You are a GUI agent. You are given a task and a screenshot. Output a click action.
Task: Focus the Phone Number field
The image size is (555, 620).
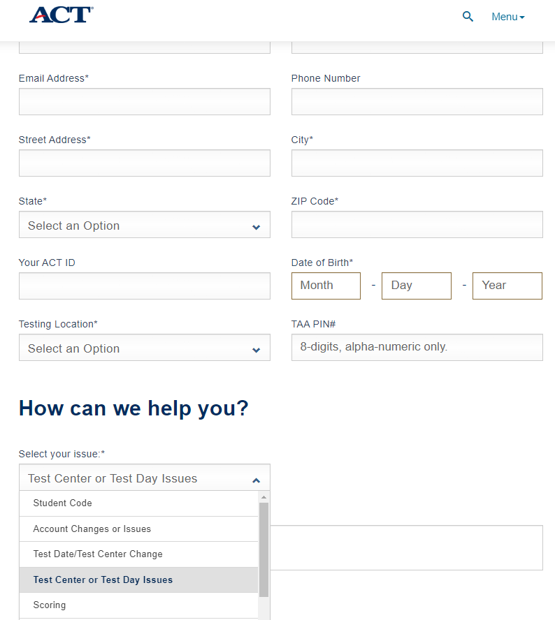[x=417, y=102]
